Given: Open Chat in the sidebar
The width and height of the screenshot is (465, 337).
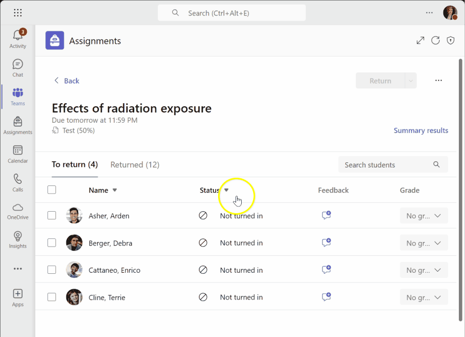Looking at the screenshot, I should (x=18, y=68).
